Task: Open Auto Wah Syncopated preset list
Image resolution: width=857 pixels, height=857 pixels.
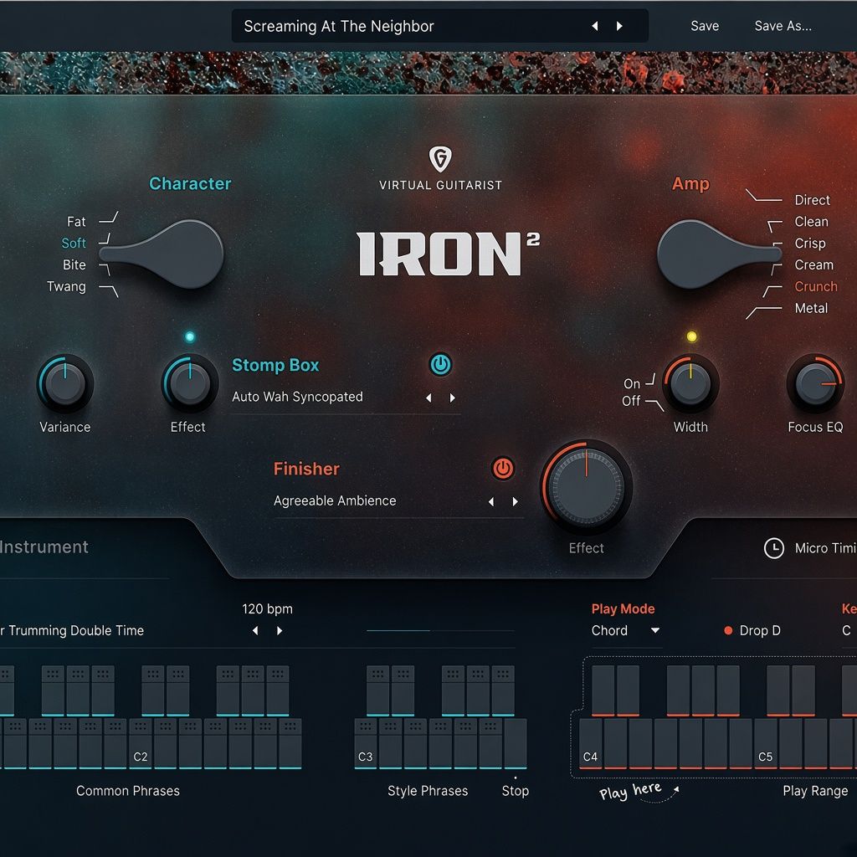Action: 297,397
